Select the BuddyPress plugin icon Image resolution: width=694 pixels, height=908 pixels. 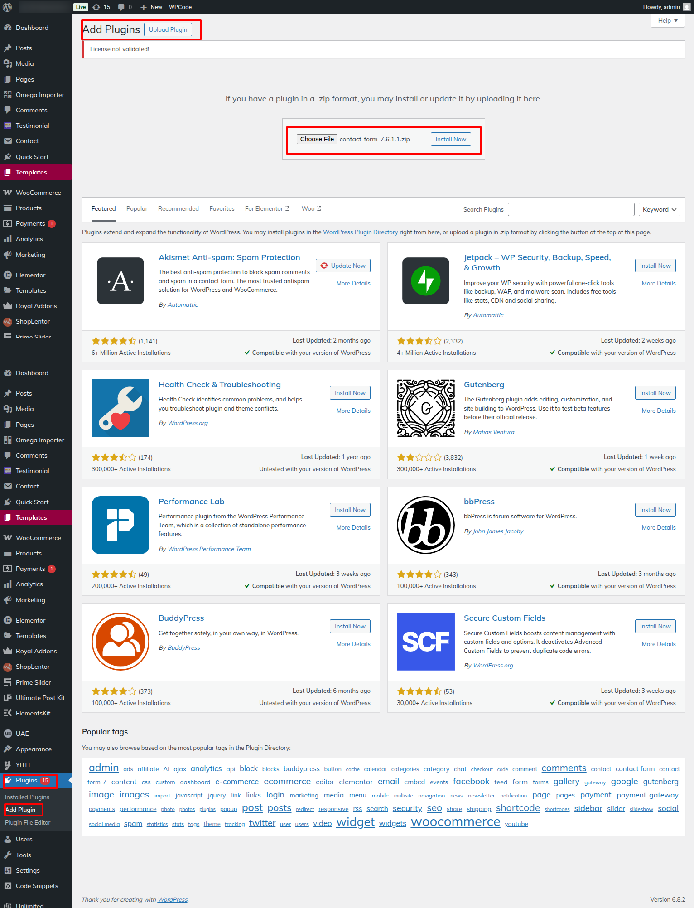point(120,642)
